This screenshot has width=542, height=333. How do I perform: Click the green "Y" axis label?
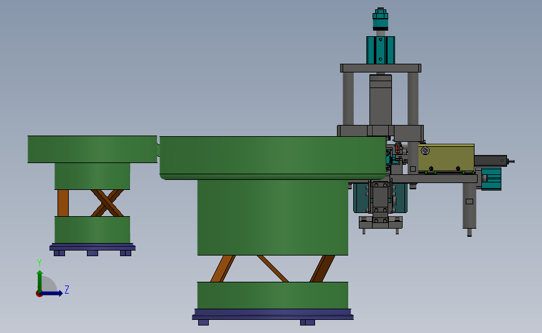(x=39, y=263)
